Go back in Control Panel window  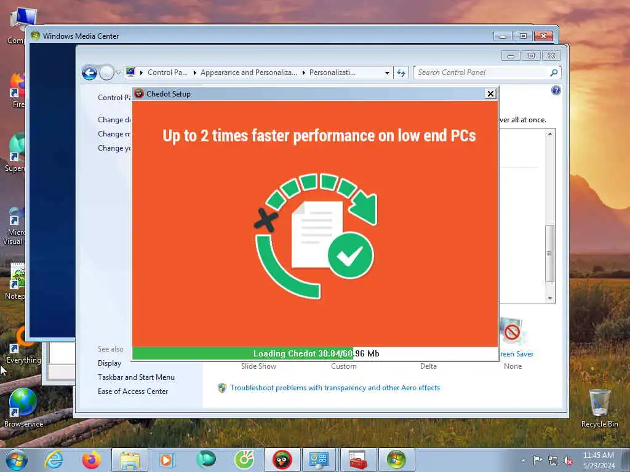(x=89, y=73)
